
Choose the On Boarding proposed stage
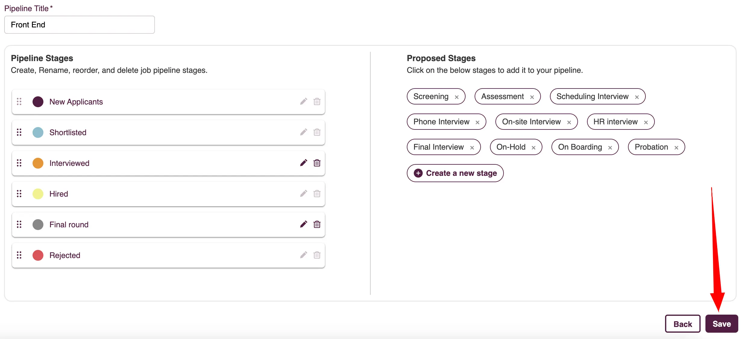(x=580, y=147)
